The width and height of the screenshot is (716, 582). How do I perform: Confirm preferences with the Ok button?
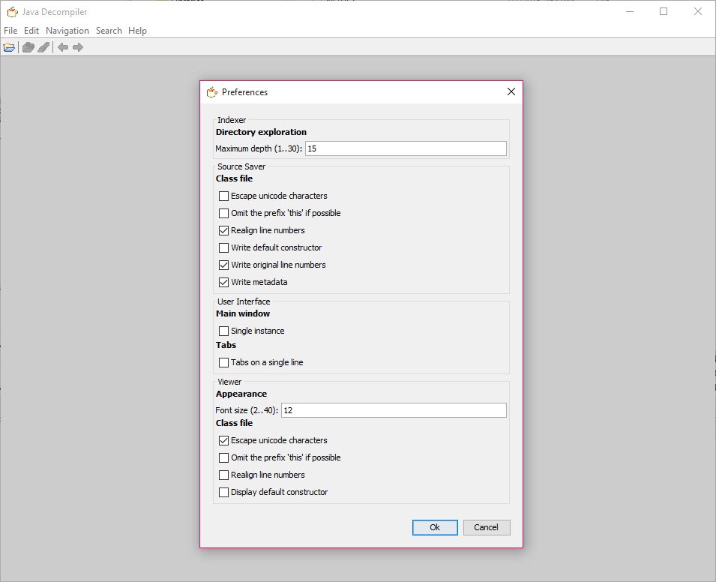click(435, 527)
